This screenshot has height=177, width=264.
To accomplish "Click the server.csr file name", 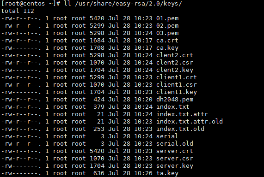I will pos(175,159).
